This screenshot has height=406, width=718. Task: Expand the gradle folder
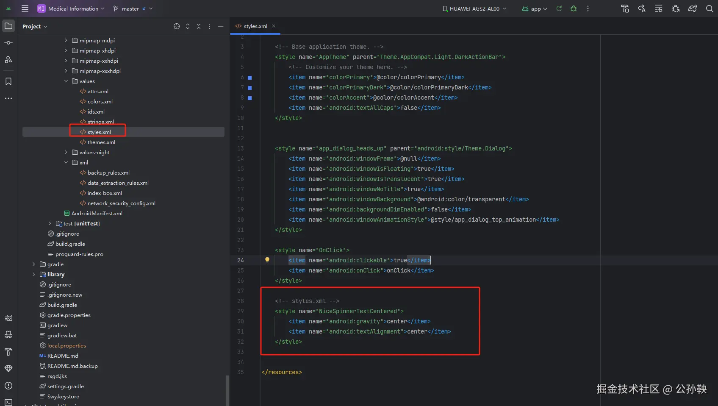(34, 264)
